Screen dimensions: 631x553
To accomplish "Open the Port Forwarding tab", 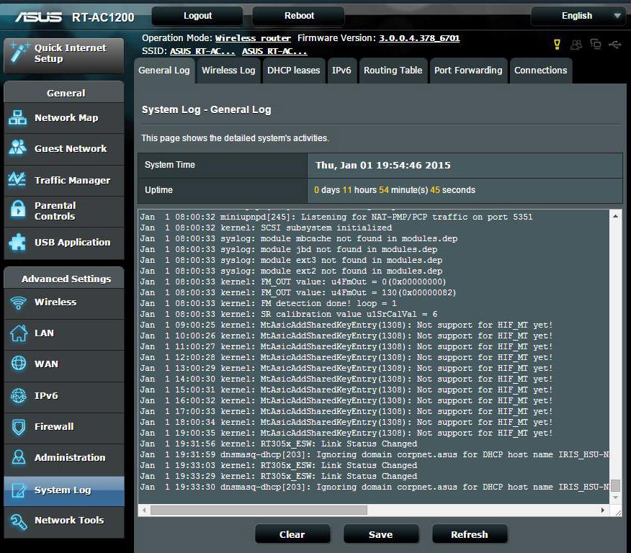I will pos(468,71).
